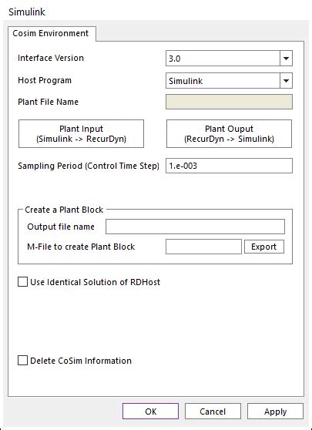
Task: Click the Interface Version label
Action: point(51,58)
